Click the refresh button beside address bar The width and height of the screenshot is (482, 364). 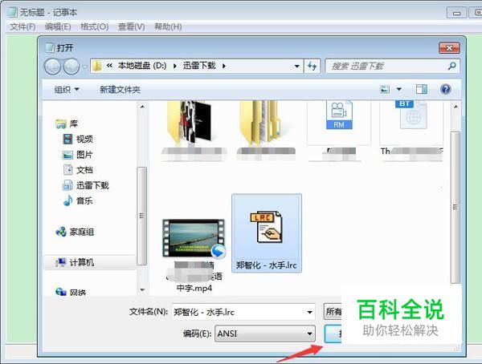312,66
